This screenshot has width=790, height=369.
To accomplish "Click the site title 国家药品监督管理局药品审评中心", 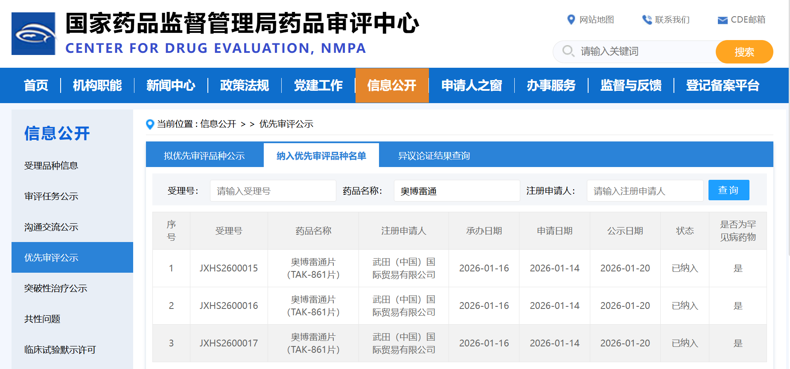I will point(242,23).
